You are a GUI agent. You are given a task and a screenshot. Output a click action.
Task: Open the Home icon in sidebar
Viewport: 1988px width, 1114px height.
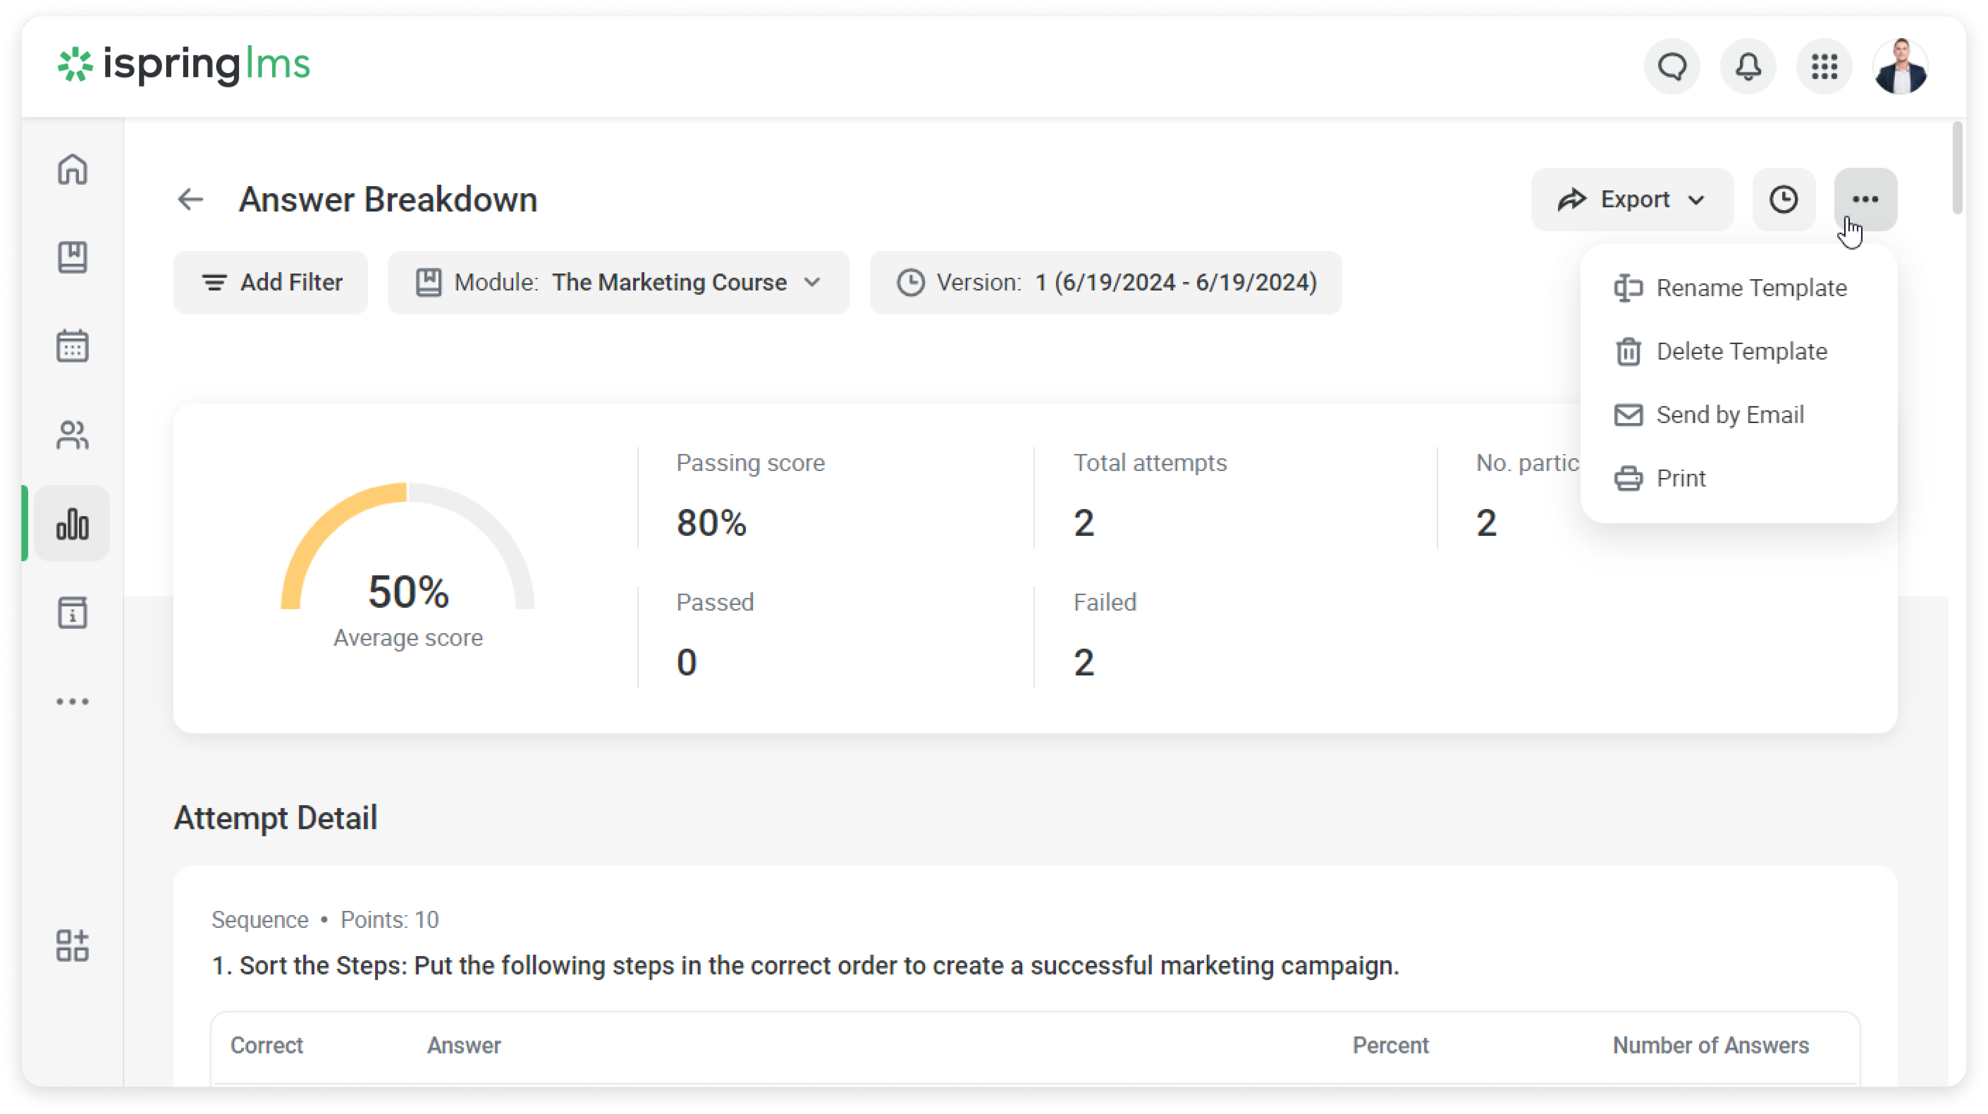[73, 169]
